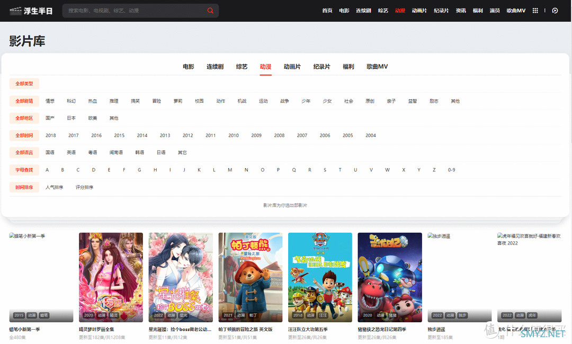Image resolution: width=572 pixels, height=344 pixels.
Task: Open 连续剧 in top navigation bar
Action: tap(363, 11)
